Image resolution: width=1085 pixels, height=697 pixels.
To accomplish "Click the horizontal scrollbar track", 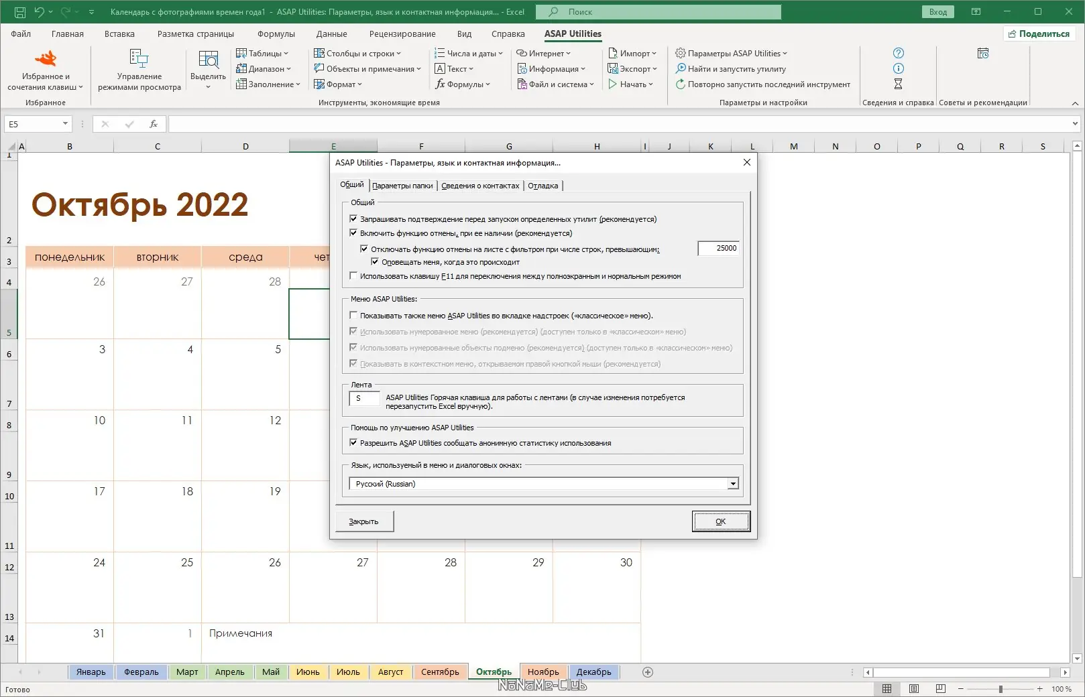I will tap(962, 672).
